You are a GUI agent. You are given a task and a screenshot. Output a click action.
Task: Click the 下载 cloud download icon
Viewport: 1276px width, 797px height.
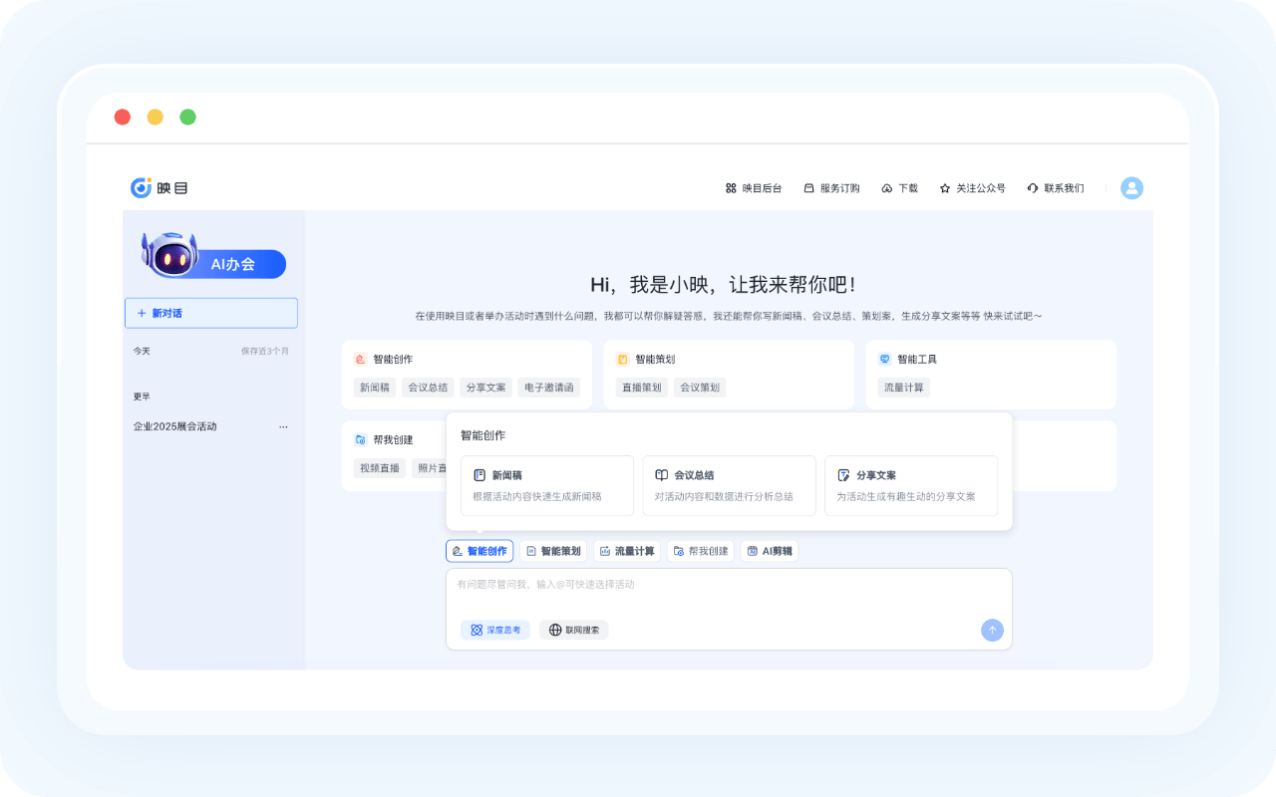click(887, 188)
